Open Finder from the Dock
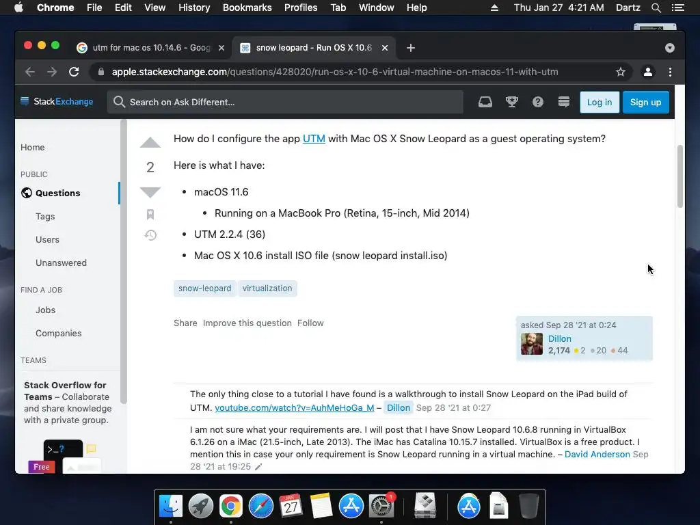 (171, 507)
